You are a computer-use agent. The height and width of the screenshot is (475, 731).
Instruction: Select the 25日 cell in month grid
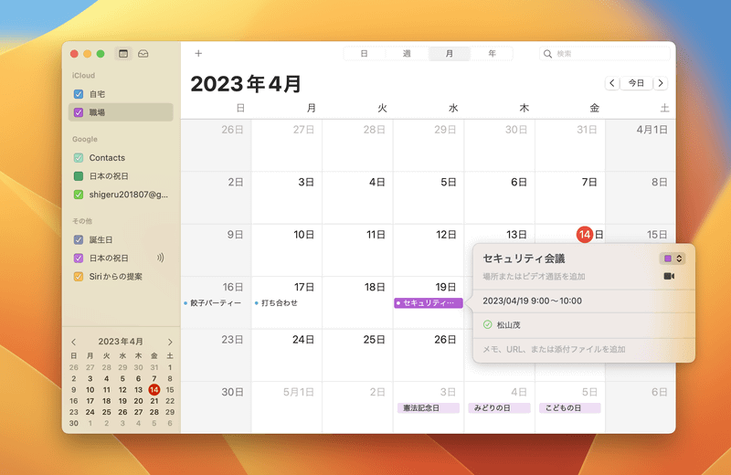(357, 355)
